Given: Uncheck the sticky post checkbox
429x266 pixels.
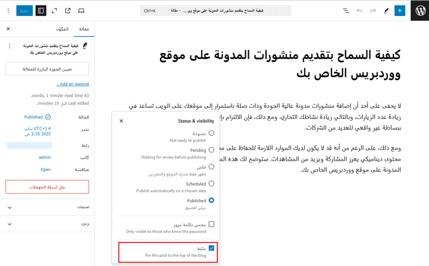Looking at the screenshot, I should 211,248.
